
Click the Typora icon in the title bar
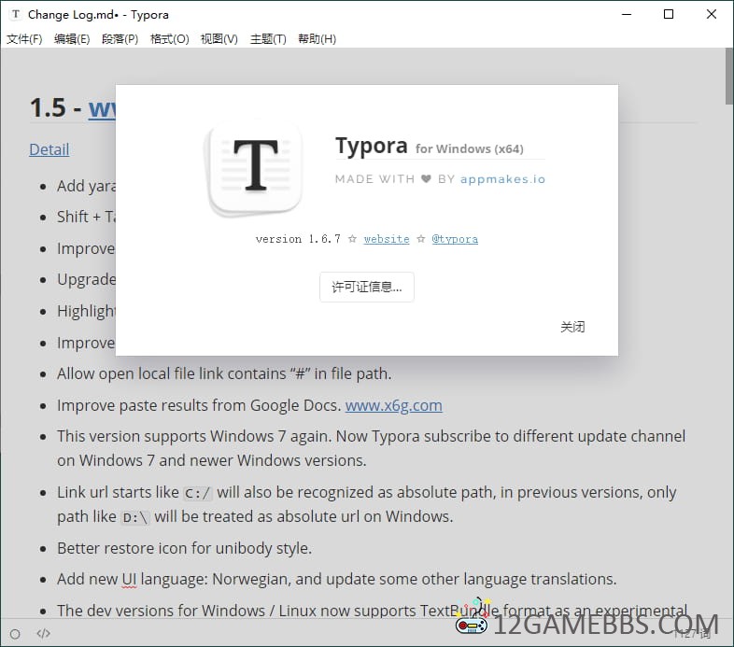(15, 15)
